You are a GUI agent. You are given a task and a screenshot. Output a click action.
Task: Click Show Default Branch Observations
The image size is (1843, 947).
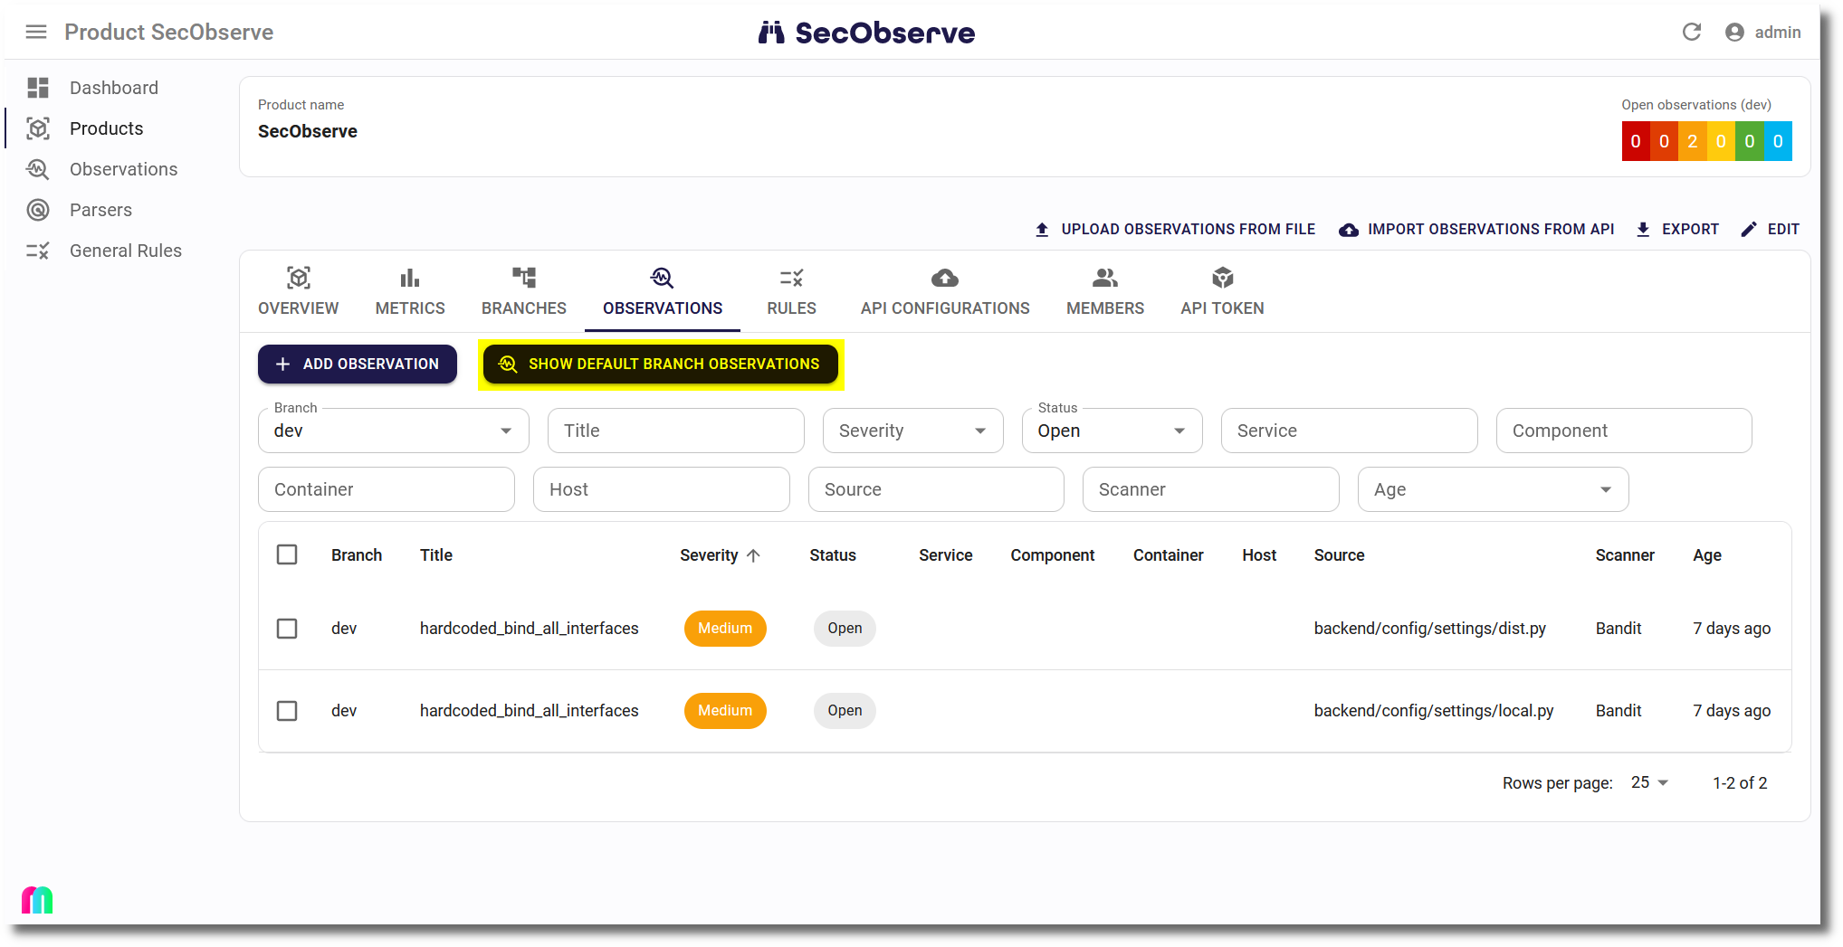click(661, 364)
